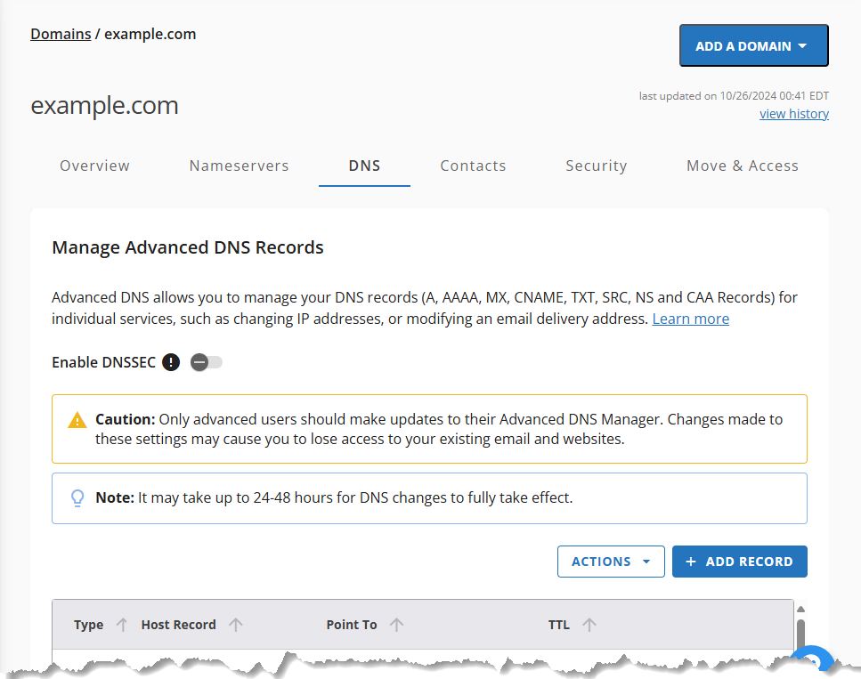Screen dimensions: 861x679
Task: Click the records table scrollbar up arrow
Action: 800,610
